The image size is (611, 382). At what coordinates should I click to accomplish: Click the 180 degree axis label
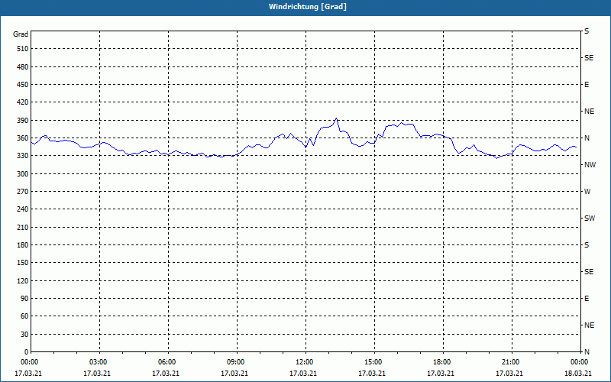(23, 245)
